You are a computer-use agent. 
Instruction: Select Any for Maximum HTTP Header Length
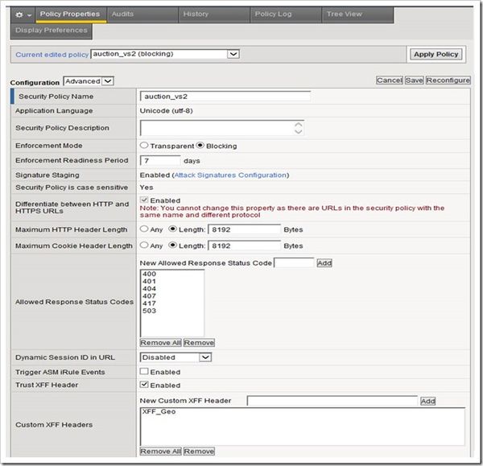[x=144, y=229]
